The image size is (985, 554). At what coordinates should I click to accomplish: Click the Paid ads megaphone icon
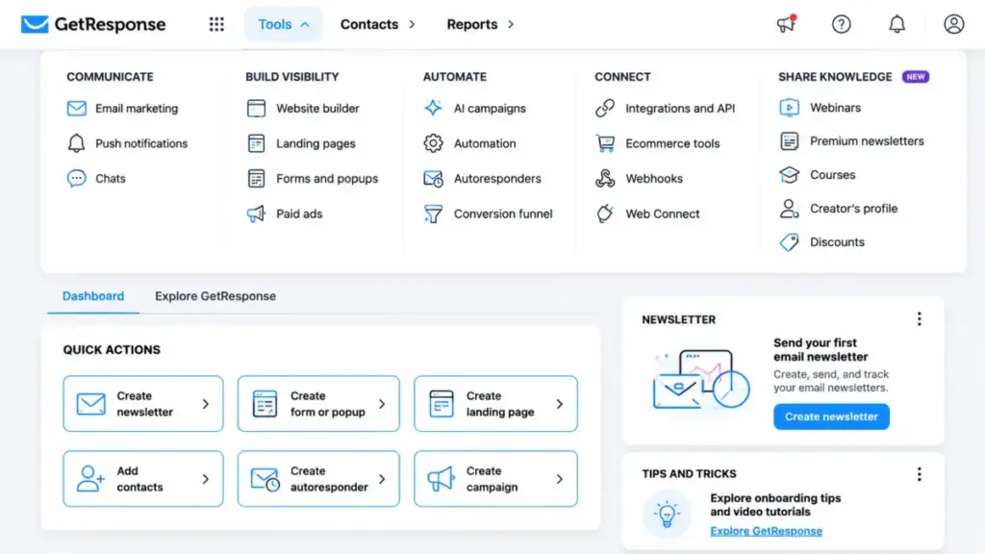pyautogui.click(x=256, y=214)
